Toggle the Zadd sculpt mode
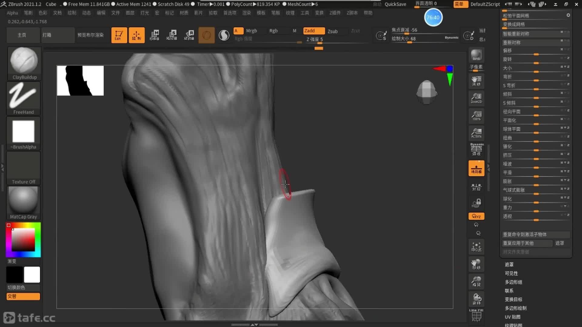 pyautogui.click(x=313, y=31)
